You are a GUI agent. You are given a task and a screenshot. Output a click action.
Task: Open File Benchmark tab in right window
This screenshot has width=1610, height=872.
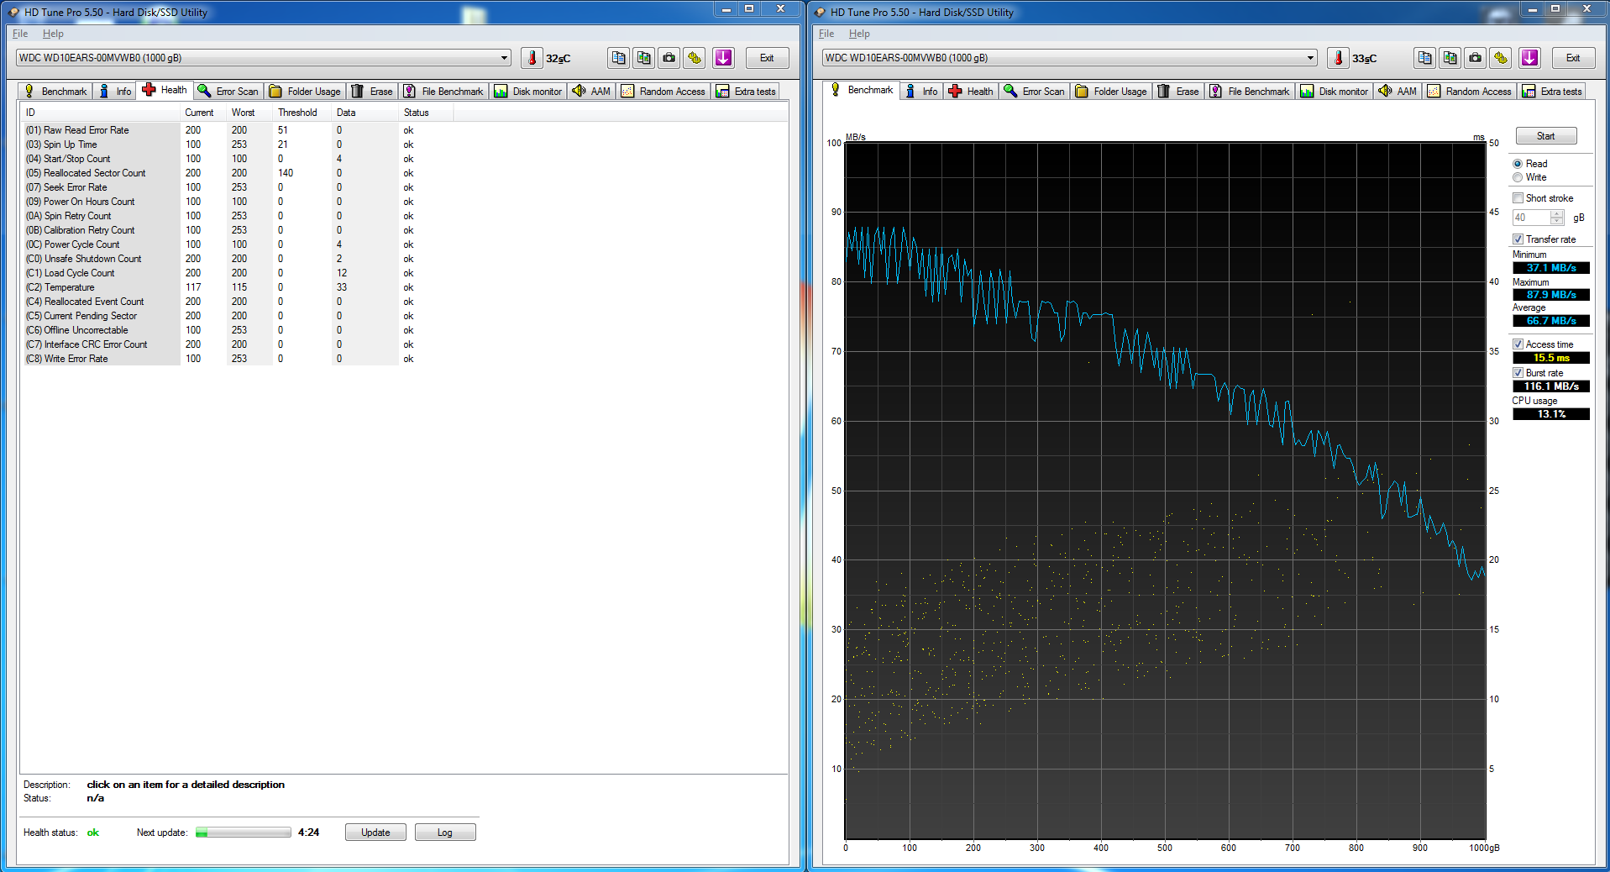(x=1250, y=92)
